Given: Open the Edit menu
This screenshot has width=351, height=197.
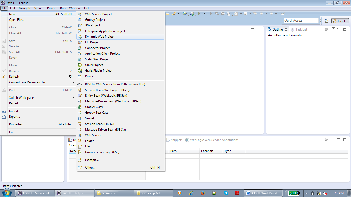Looking at the screenshot, I should point(13,8).
